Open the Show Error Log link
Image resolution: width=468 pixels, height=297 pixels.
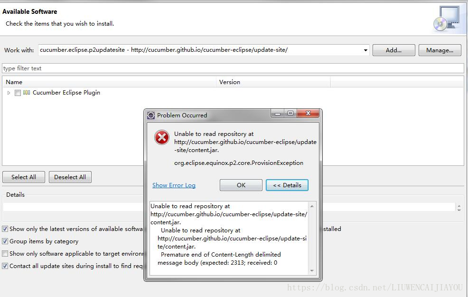[174, 185]
